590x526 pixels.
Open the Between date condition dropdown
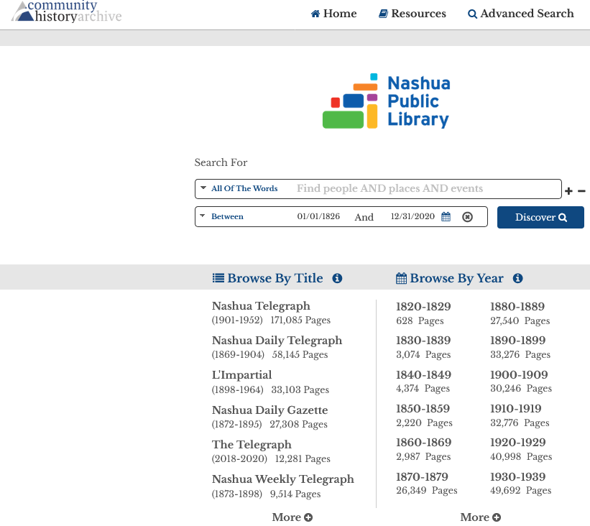pyautogui.click(x=229, y=216)
